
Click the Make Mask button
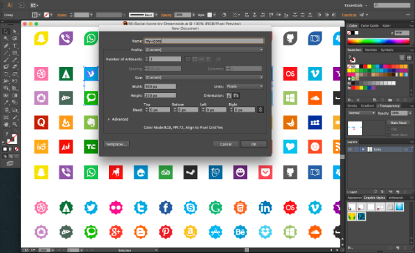pos(398,123)
